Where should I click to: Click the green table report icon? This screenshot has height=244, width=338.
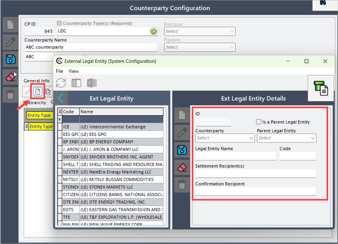coord(321,88)
